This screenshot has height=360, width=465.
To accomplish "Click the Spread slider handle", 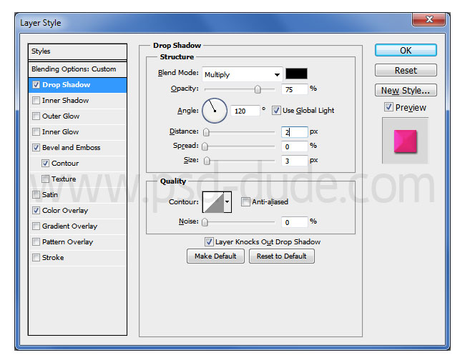I will click(205, 146).
